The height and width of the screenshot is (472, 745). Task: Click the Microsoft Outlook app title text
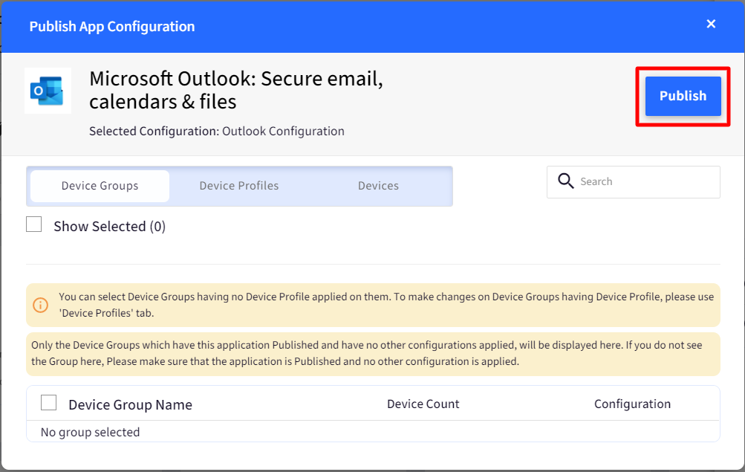click(x=236, y=90)
